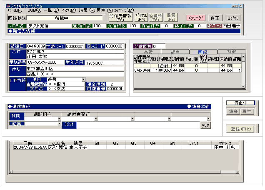
Task: Click the 登録 (F12) register button
Action: coord(239,129)
